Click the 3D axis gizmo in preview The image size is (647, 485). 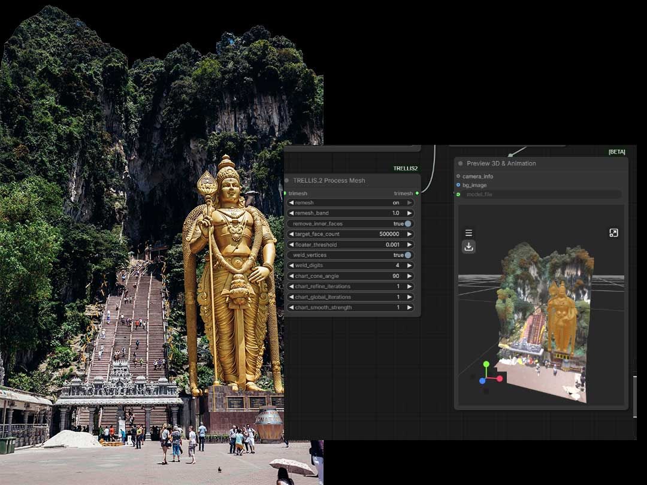tap(489, 374)
